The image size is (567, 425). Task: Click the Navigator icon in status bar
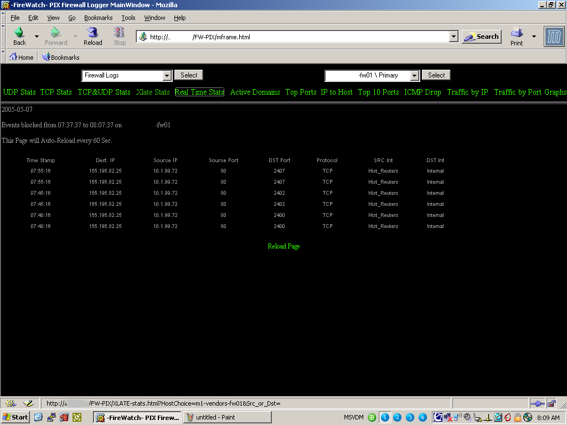[11, 403]
